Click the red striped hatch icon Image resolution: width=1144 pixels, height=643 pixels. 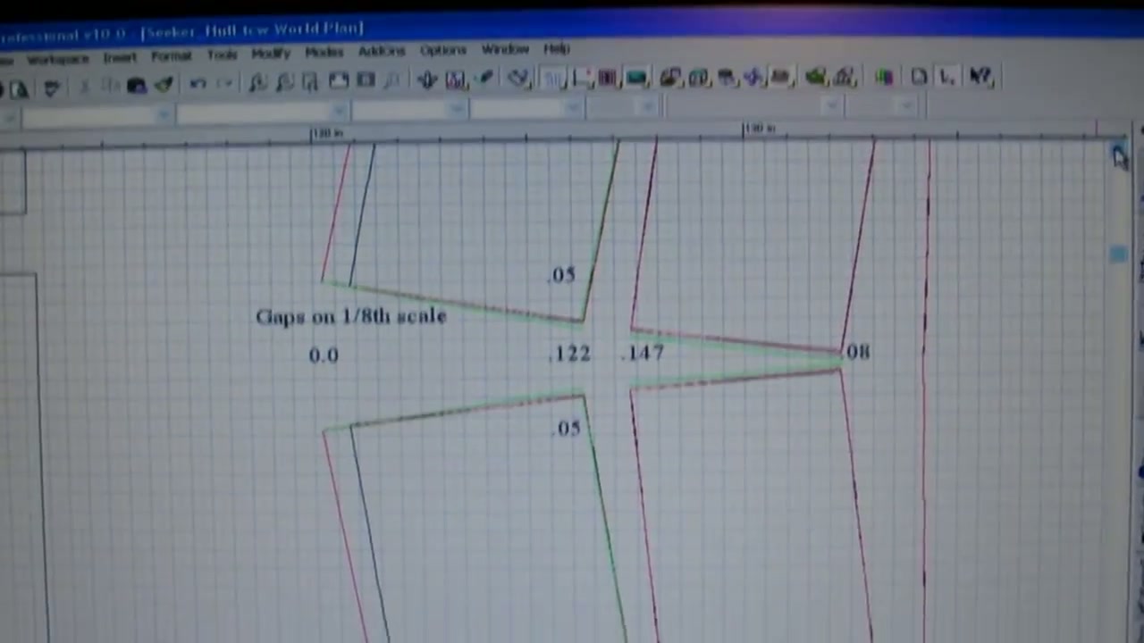[608, 79]
